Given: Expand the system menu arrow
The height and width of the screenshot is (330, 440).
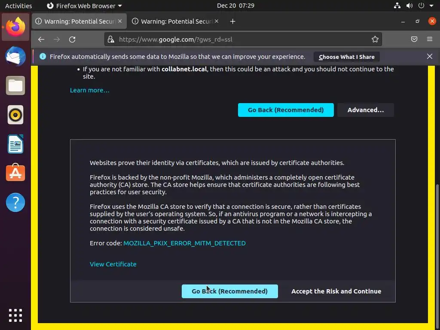Looking at the screenshot, I should [x=431, y=6].
